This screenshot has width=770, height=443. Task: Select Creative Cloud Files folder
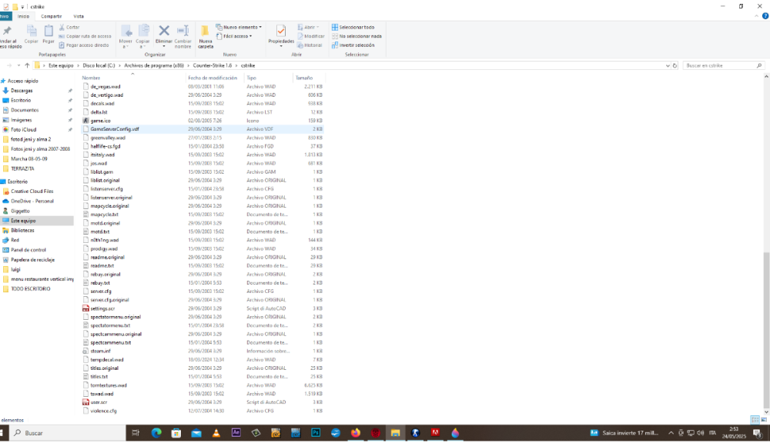[x=32, y=192]
